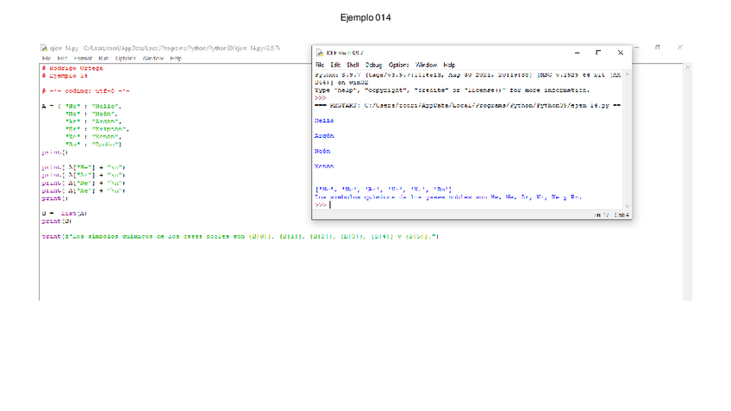Open the Format menu in the editor
This screenshot has height=411, width=731.
(80, 59)
